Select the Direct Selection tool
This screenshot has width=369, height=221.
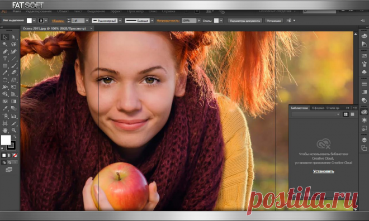pos(13,37)
